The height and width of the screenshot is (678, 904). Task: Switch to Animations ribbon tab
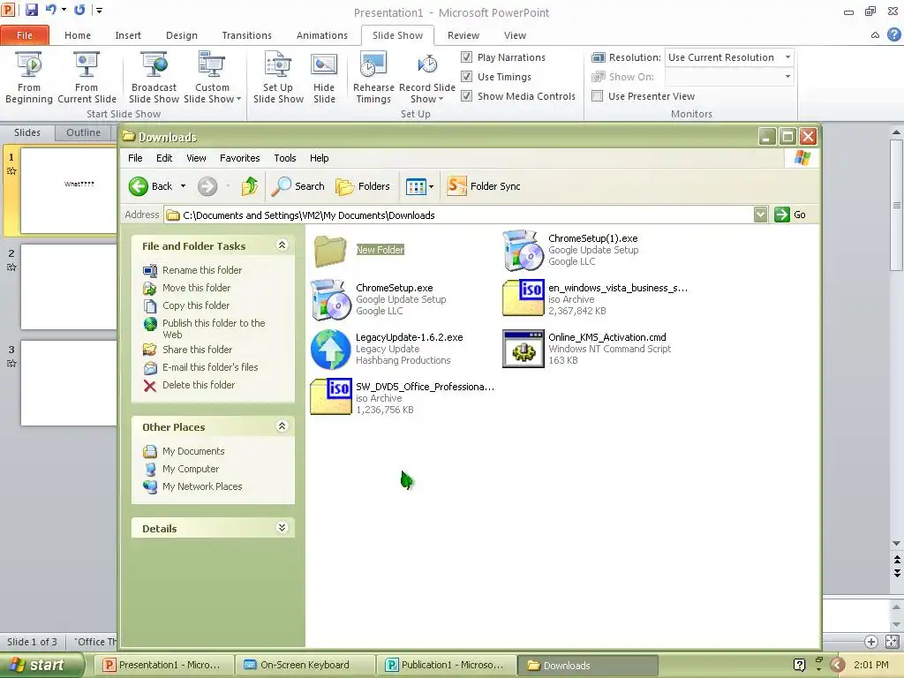point(321,35)
